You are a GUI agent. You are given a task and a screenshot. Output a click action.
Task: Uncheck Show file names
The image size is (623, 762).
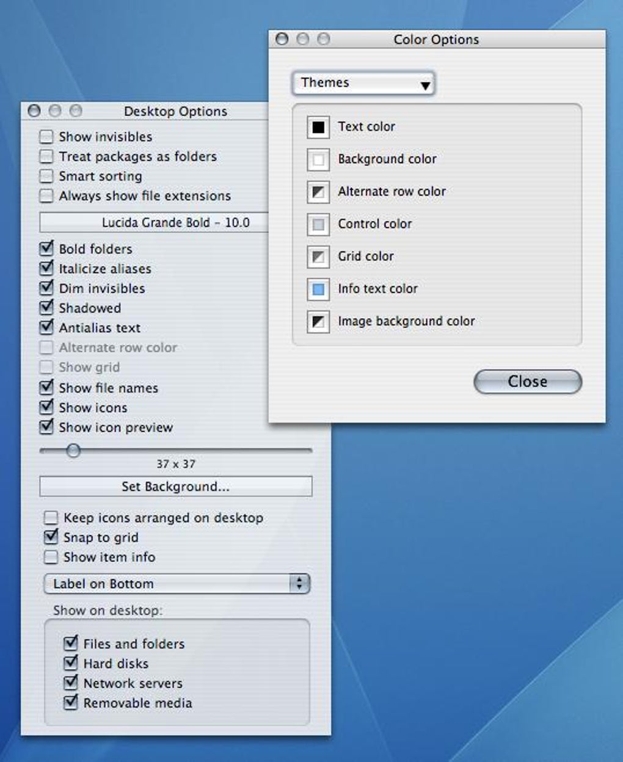click(x=46, y=387)
